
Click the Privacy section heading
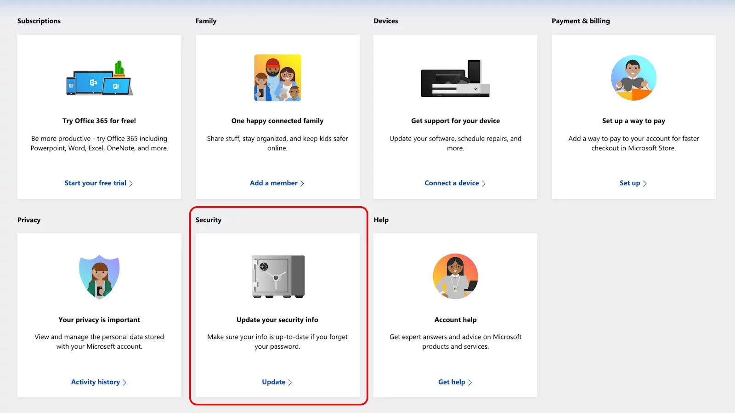point(29,220)
